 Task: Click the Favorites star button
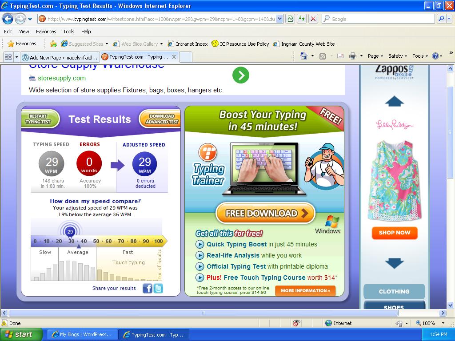pyautogui.click(x=22, y=44)
